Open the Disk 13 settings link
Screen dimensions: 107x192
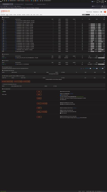(6, 43)
